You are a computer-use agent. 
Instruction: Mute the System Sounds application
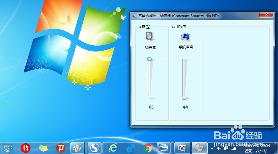pos(185,107)
